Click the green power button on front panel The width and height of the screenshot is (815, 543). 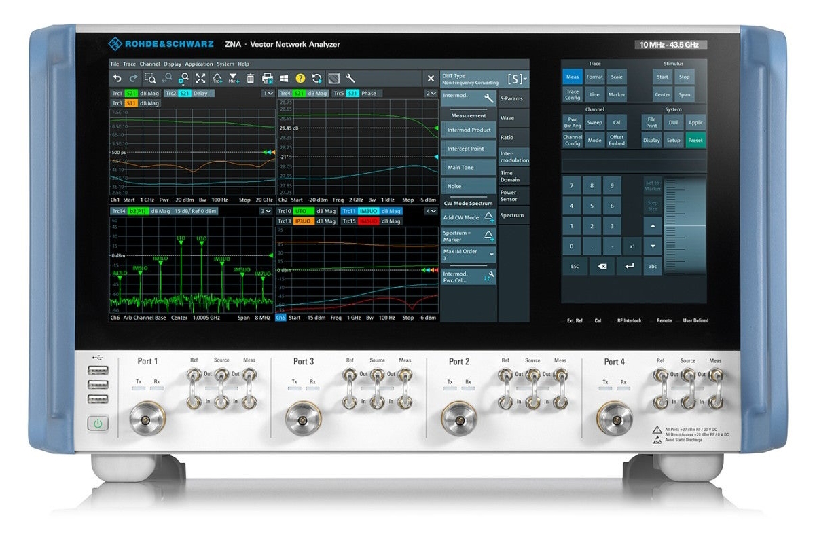point(98,424)
